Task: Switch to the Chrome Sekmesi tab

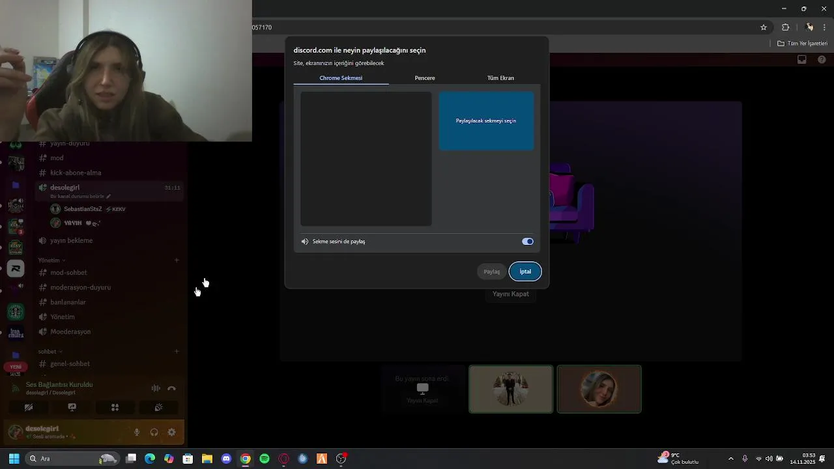Action: click(341, 78)
